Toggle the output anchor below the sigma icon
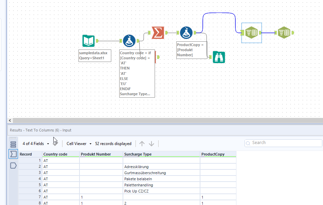The width and height of the screenshot is (323, 205). (x=13, y=166)
